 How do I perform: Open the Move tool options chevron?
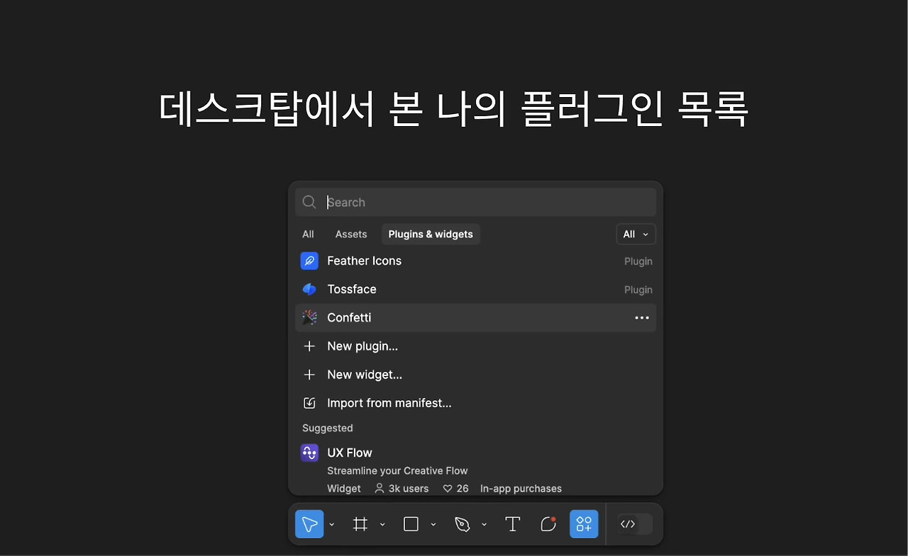coord(332,525)
